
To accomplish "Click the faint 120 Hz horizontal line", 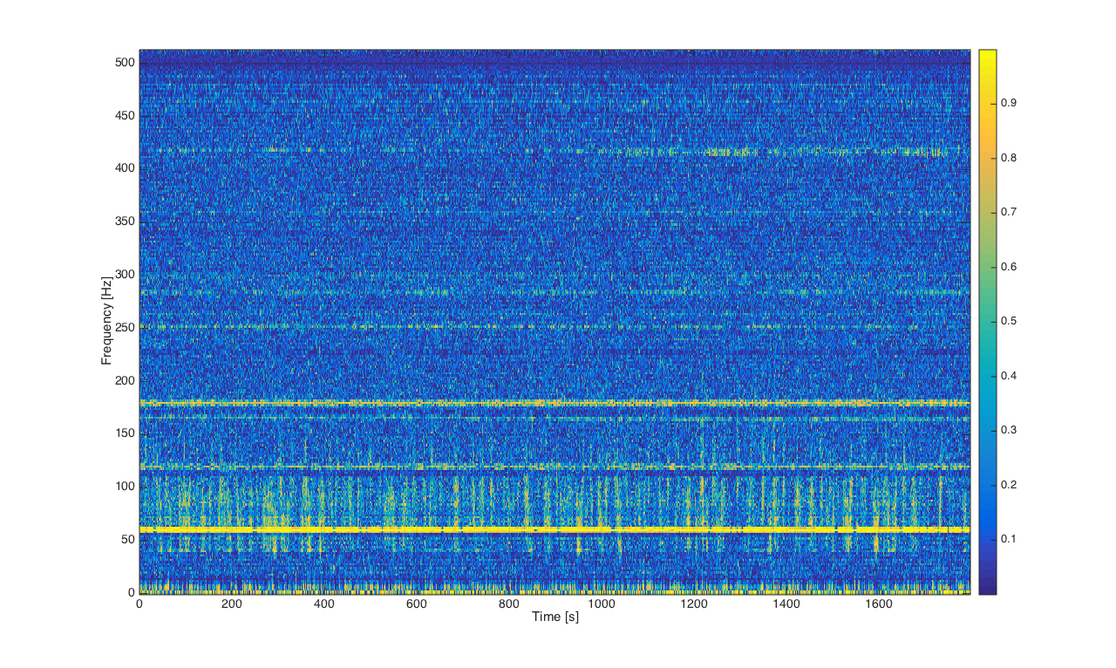I will tap(555, 467).
